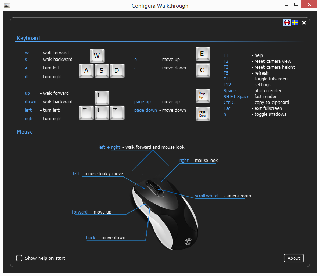
Task: Click the up arrow key icon
Action: click(x=102, y=98)
